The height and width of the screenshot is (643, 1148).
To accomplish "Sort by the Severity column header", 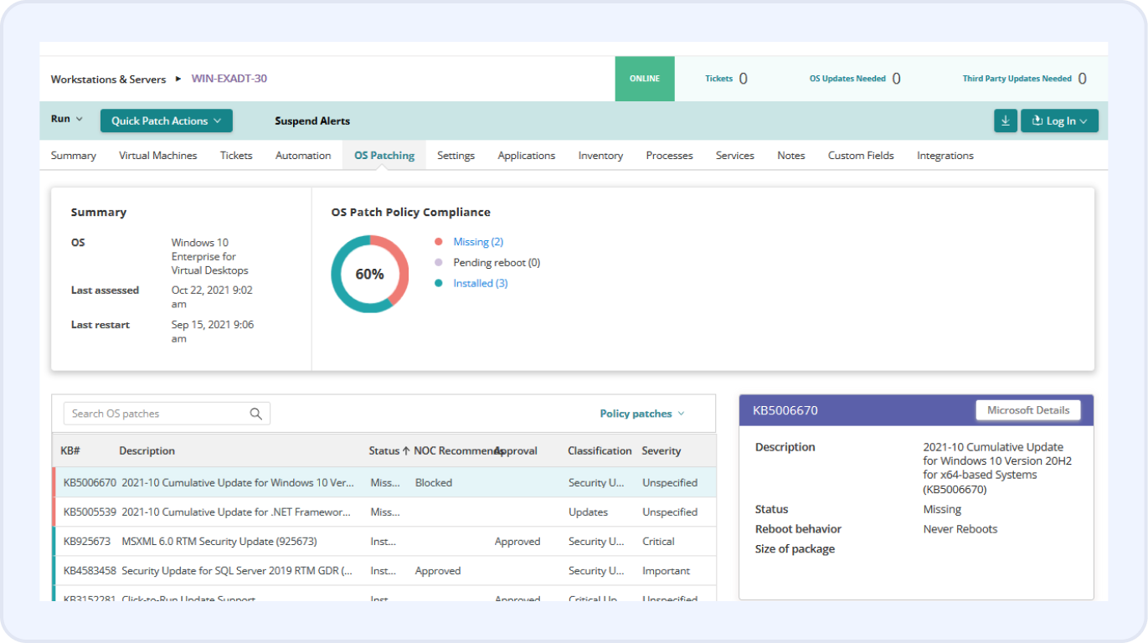I will click(x=662, y=450).
